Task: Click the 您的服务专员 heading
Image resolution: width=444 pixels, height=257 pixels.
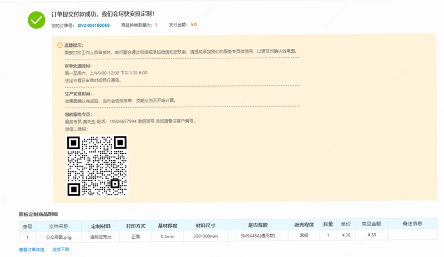Action: (78, 114)
